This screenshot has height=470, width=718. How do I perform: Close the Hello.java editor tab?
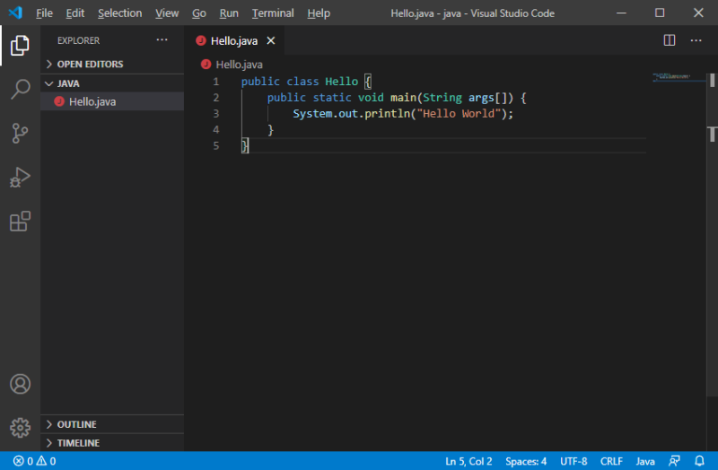coord(271,40)
